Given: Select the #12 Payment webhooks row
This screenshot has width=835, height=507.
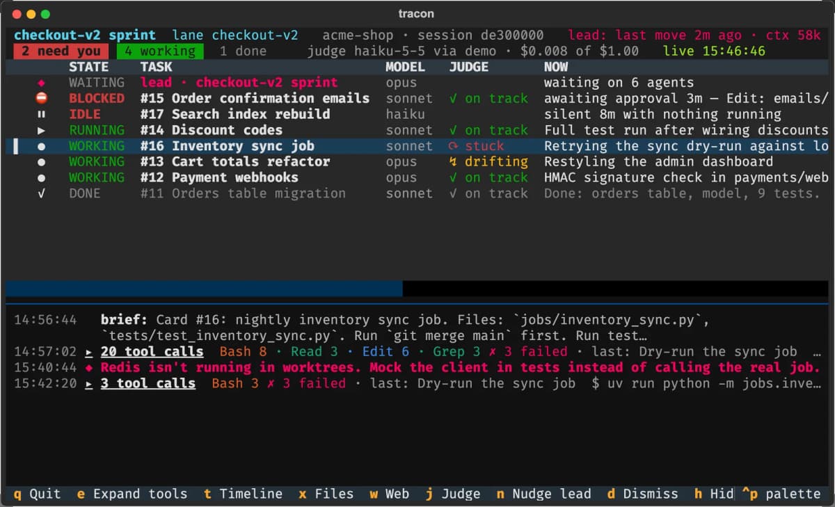Looking at the screenshot, I should coord(417,178).
